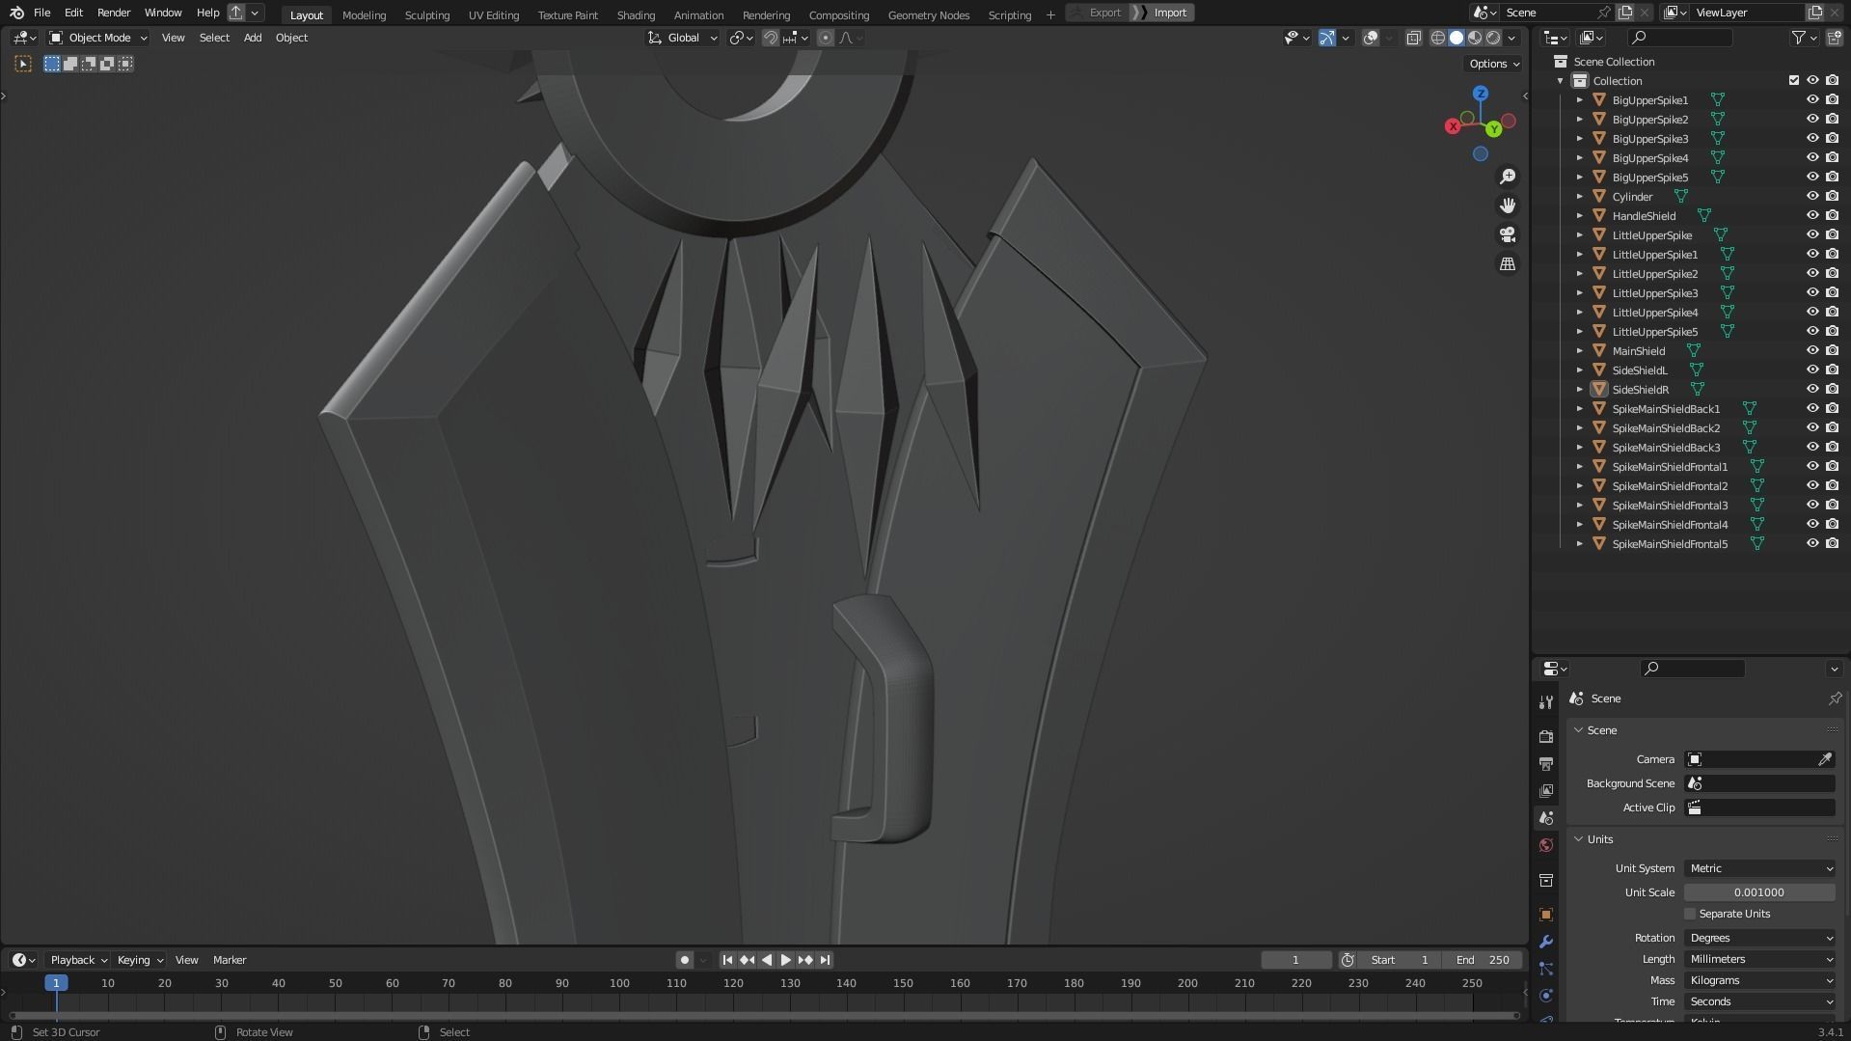Screen dimensions: 1851x1041
Task: Switch perspective/orthographic with the grid icon
Action: 1507,263
